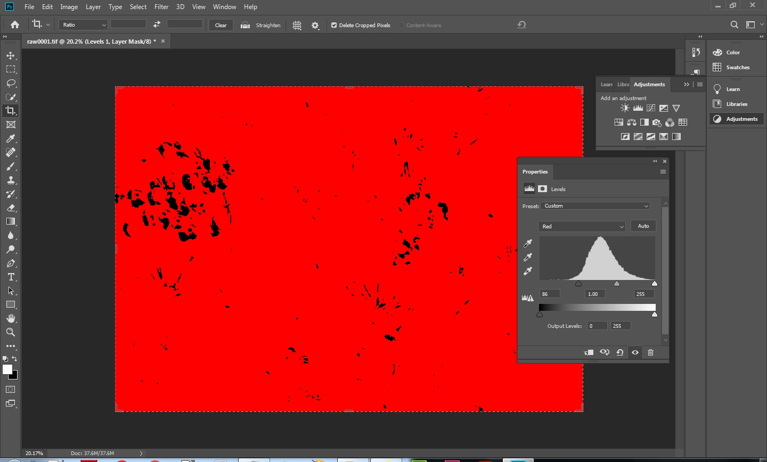Select the Horizontal Type tool
Screen dimensions: 767x462
11,277
